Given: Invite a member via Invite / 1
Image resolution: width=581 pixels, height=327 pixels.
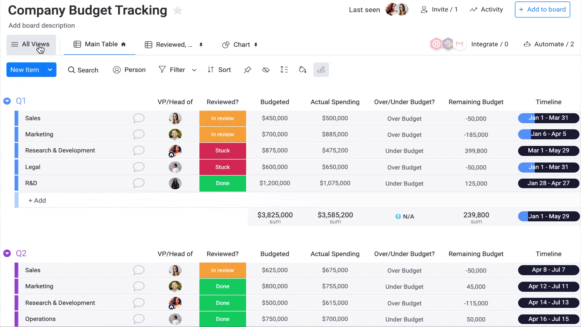Looking at the screenshot, I should tap(439, 9).
